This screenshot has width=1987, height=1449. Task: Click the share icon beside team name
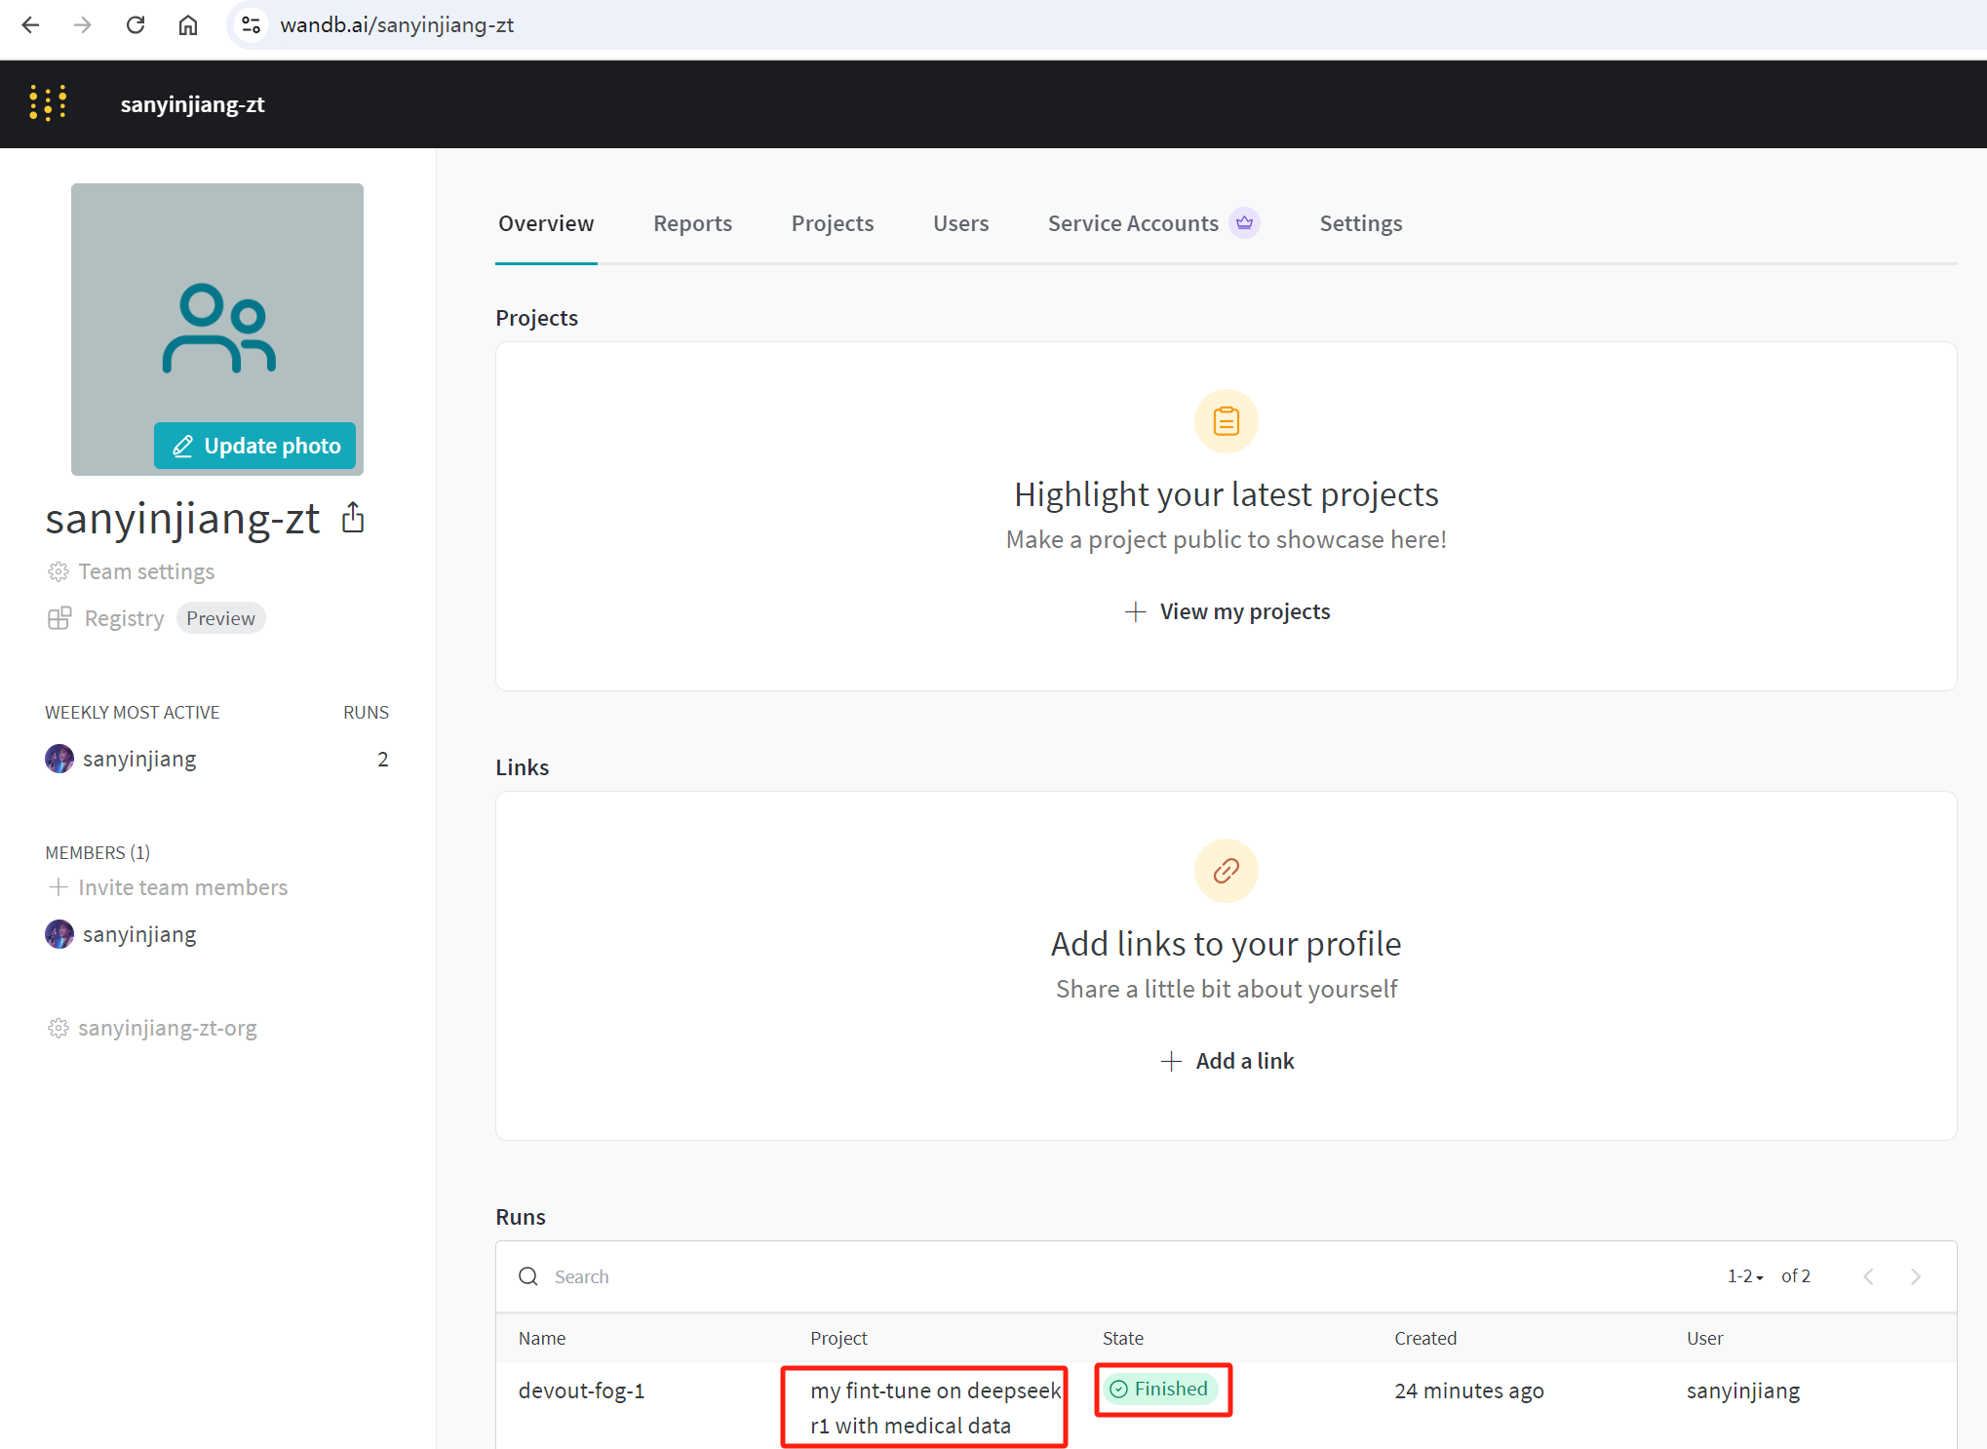pyautogui.click(x=353, y=518)
